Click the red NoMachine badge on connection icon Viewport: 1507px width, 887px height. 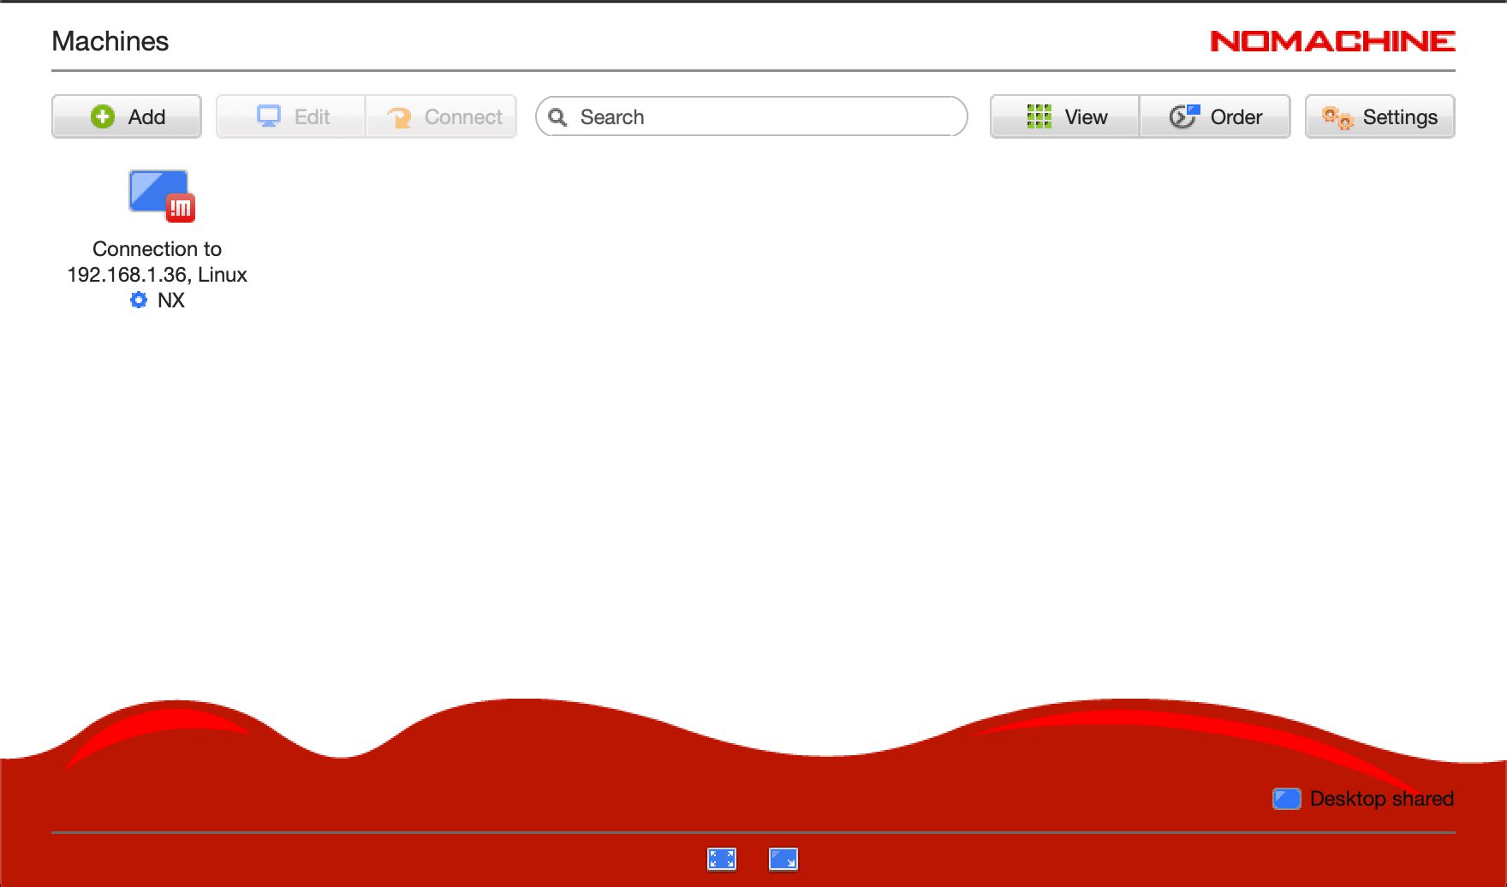pos(181,207)
